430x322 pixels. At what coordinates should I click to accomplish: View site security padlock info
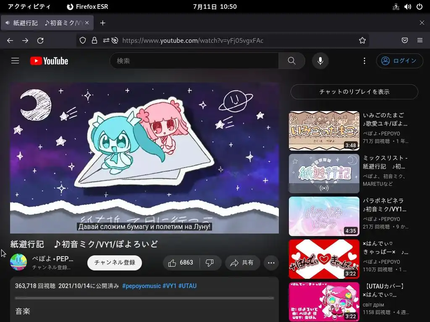click(94, 41)
